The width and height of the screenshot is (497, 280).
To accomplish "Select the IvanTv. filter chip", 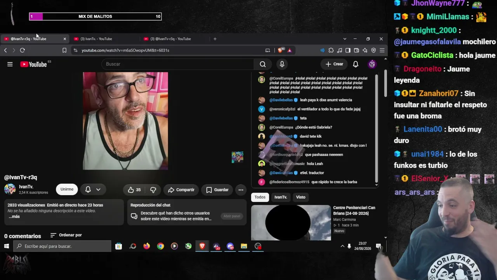I will 281,197.
